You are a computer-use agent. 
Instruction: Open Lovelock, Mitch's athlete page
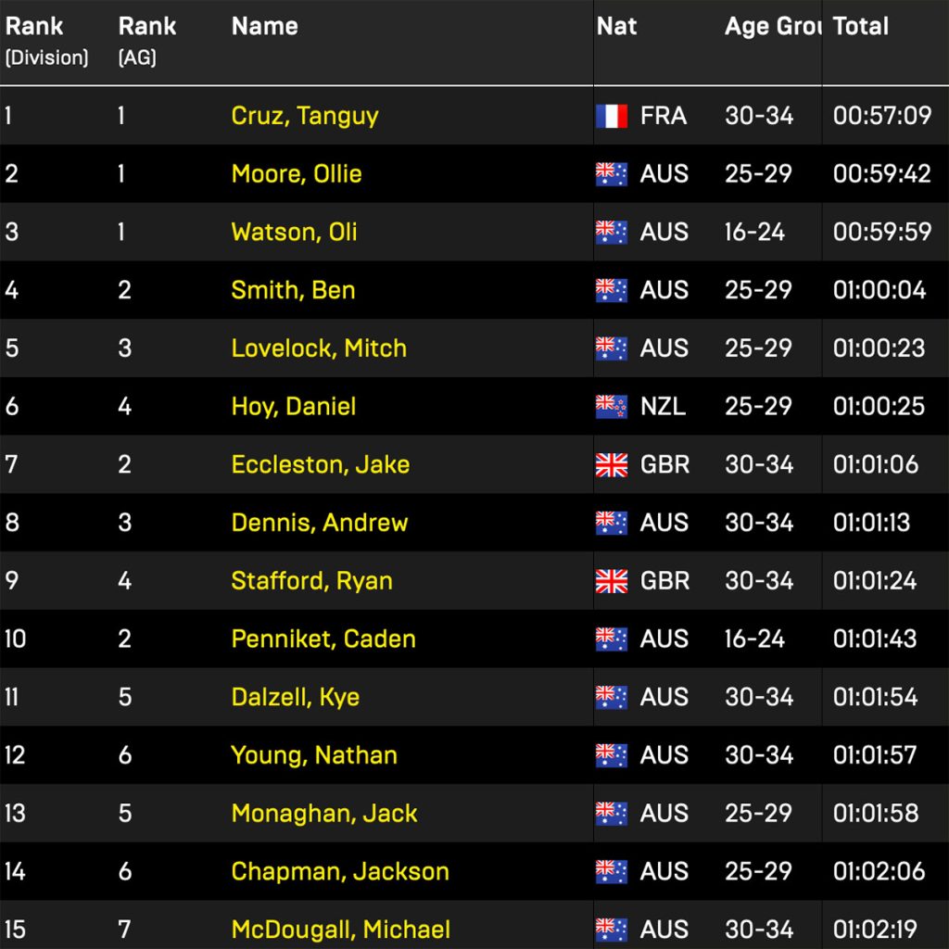coord(319,348)
